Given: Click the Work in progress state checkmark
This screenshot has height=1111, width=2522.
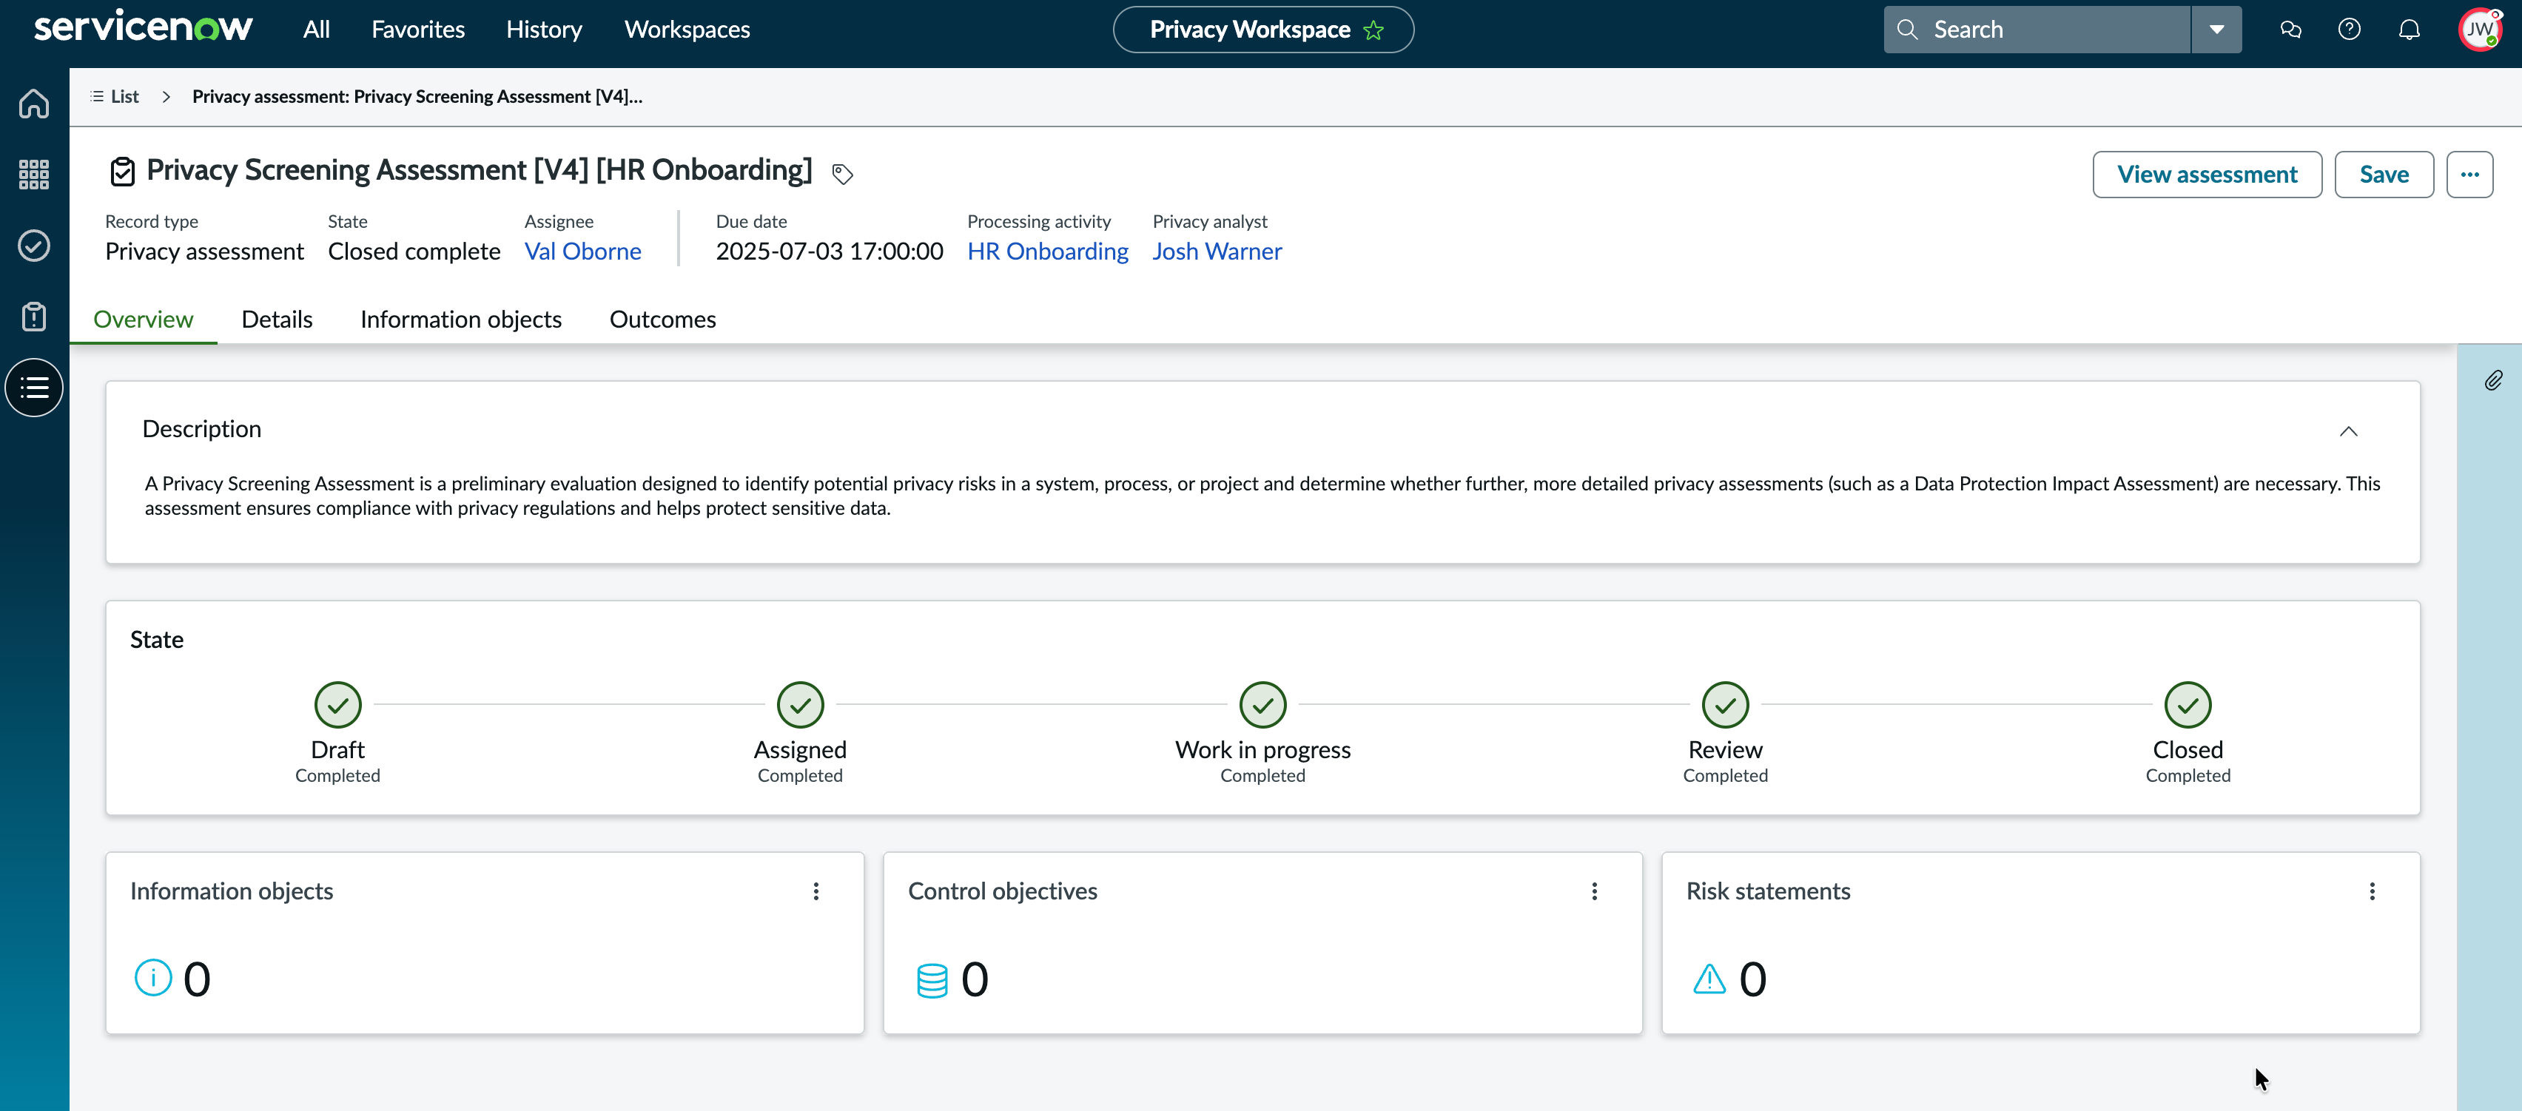Looking at the screenshot, I should click(1263, 705).
